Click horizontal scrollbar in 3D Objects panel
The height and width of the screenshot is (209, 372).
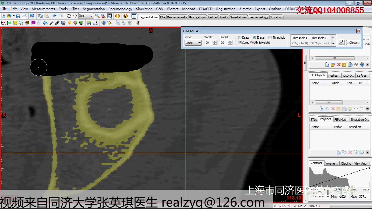(329, 102)
